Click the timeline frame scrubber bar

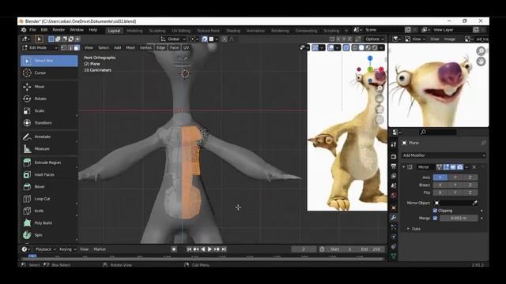coord(202,258)
